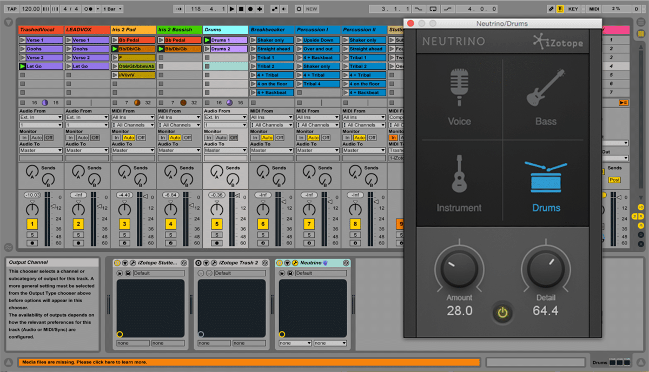Toggle the Neutrino device activator in device chain
The image size is (649, 372).
click(x=280, y=263)
